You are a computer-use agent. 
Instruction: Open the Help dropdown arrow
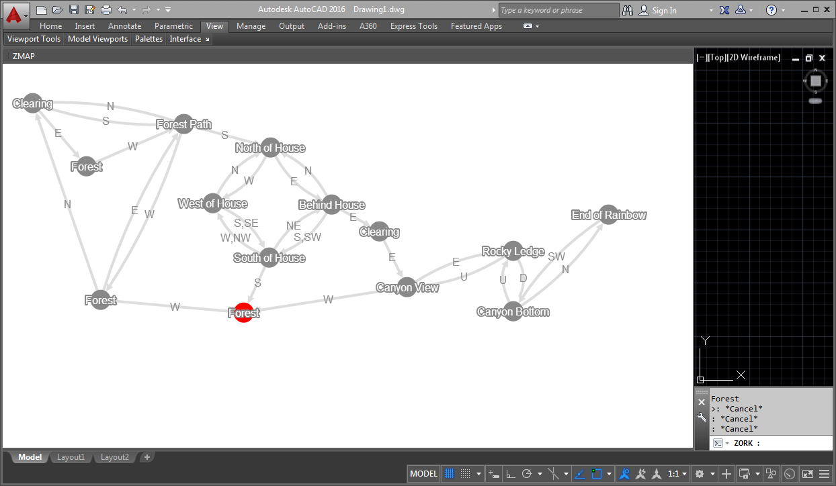[x=785, y=10]
